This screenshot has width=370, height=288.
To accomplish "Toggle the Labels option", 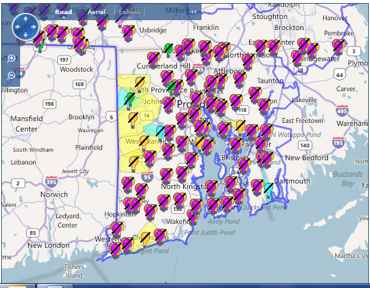I will click(129, 12).
